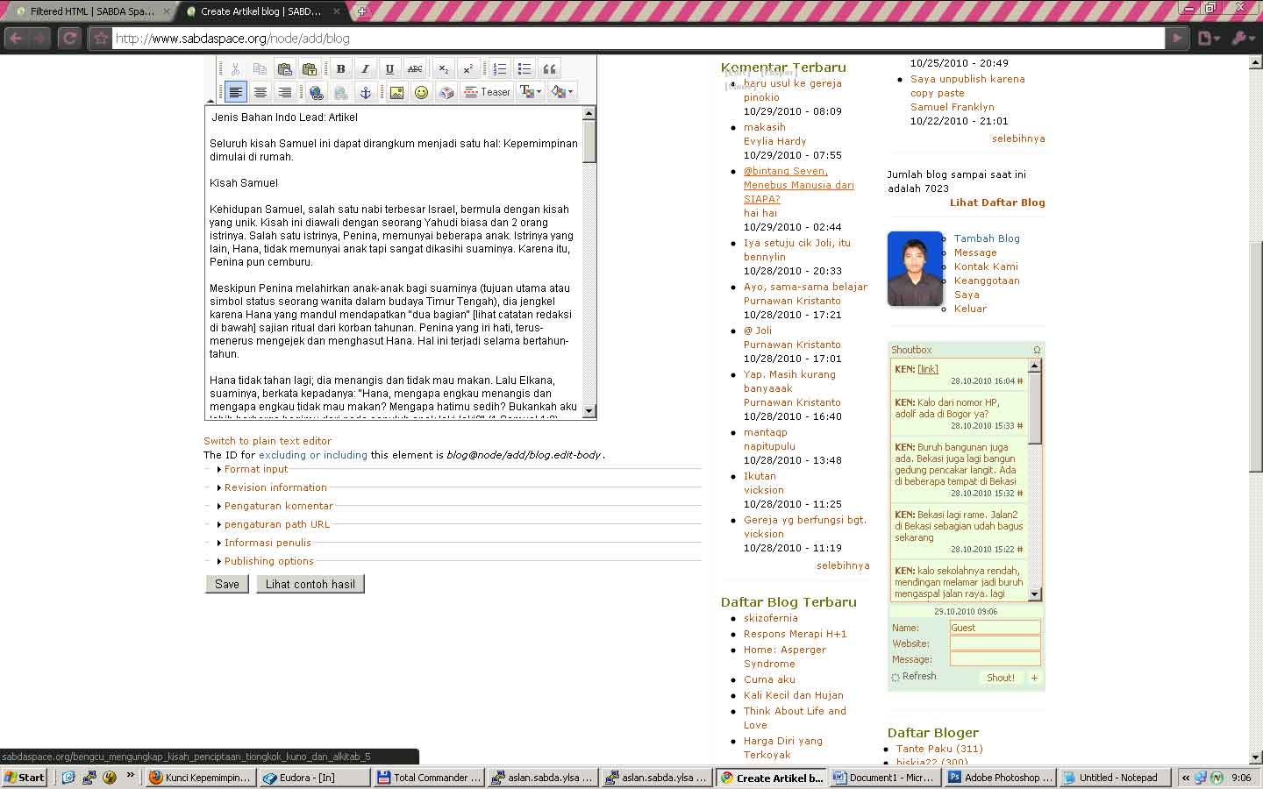
Task: Expand the Publishing options section
Action: click(268, 561)
